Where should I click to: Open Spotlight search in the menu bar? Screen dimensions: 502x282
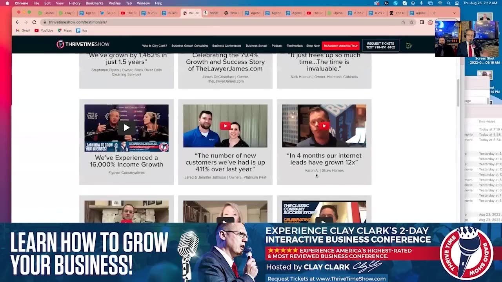coord(449,3)
